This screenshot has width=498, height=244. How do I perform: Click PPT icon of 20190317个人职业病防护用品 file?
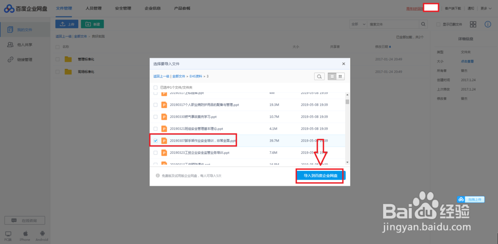point(164,105)
